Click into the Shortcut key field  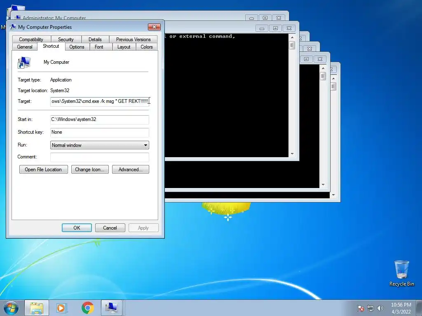point(100,132)
